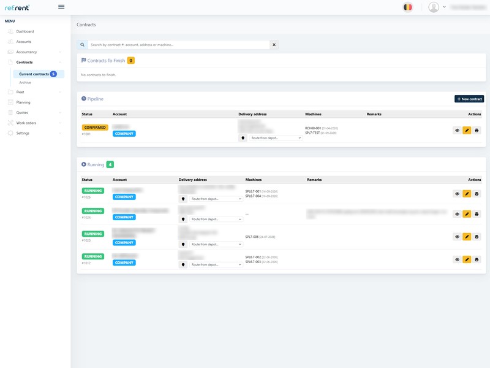Print confirmed contract #1001
This screenshot has height=368, width=490.
pyautogui.click(x=477, y=130)
